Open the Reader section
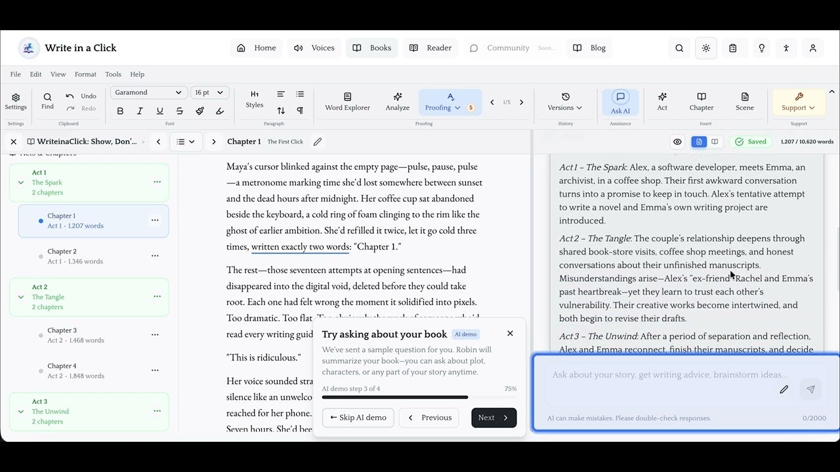The height and width of the screenshot is (472, 840). (430, 48)
